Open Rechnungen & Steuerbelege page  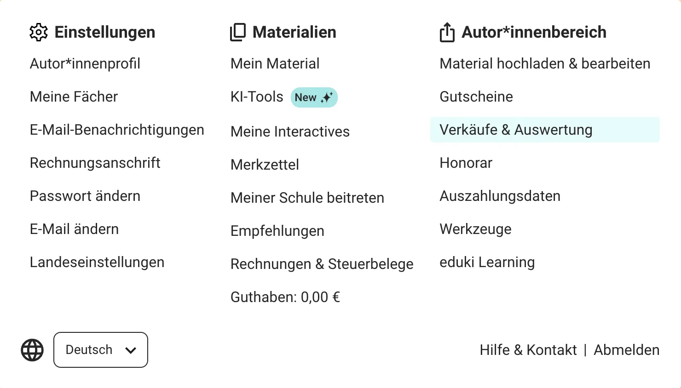point(322,264)
